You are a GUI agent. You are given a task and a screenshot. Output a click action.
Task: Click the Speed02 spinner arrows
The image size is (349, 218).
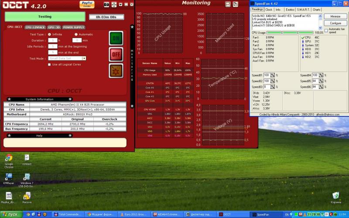pyautogui.click(x=273, y=81)
